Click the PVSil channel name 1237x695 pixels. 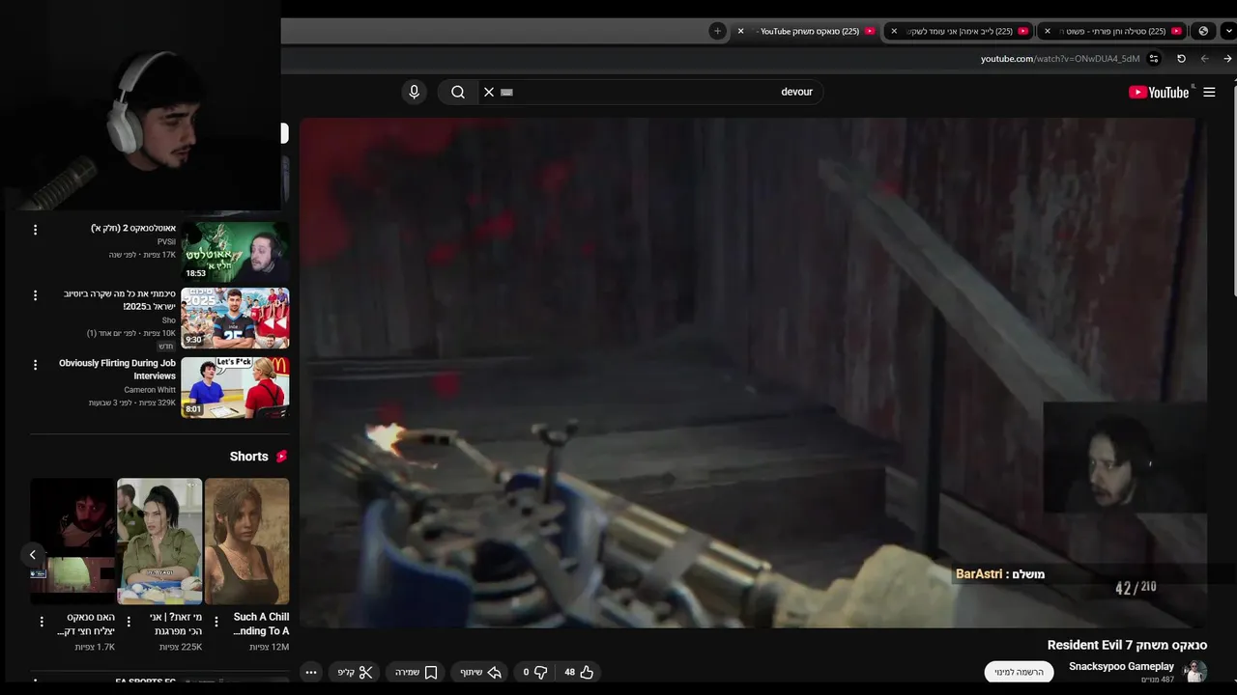click(166, 242)
